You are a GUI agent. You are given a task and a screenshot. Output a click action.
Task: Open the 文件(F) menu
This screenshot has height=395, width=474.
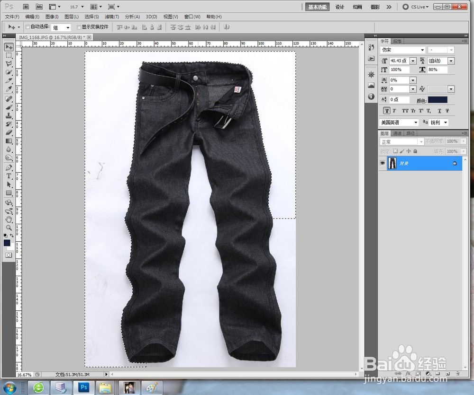tap(12, 17)
